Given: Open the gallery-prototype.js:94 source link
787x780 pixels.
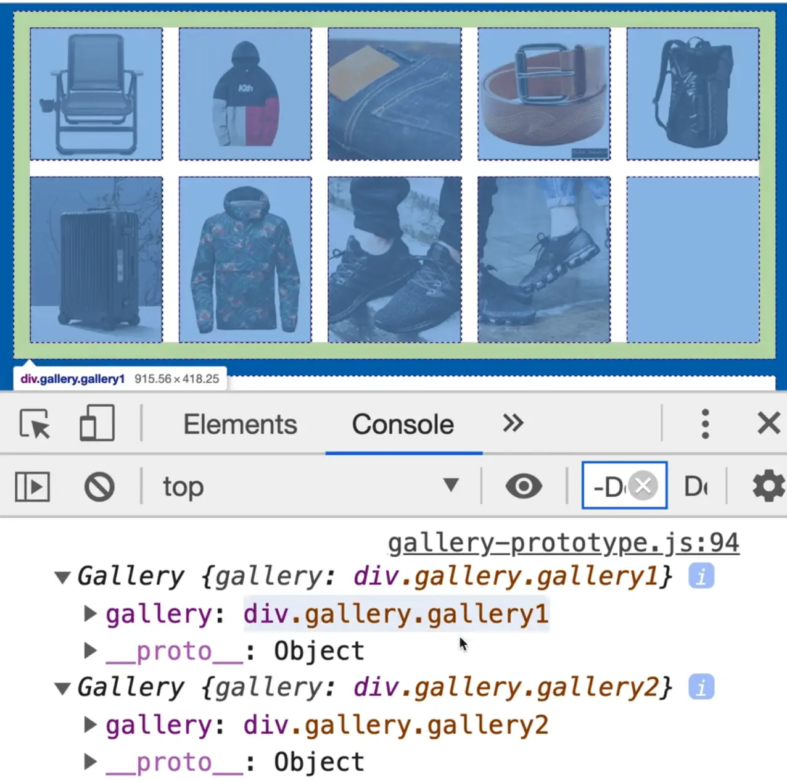Looking at the screenshot, I should click(x=562, y=542).
